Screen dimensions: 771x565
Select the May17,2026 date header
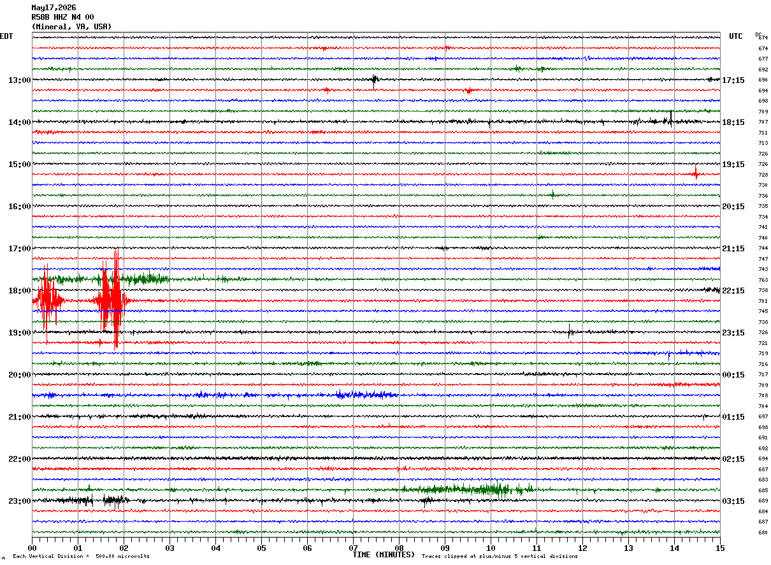pyautogui.click(x=54, y=8)
